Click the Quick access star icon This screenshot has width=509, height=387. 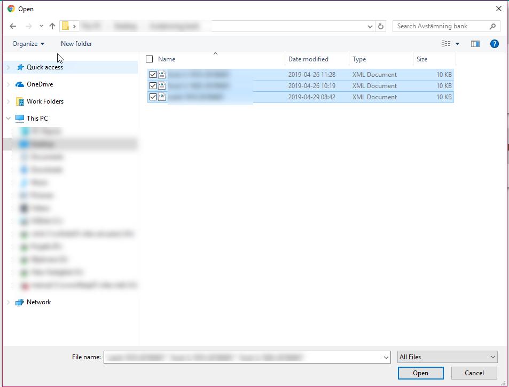click(20, 67)
